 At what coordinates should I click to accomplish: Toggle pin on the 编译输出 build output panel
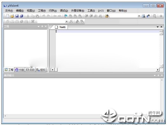pos(158,75)
